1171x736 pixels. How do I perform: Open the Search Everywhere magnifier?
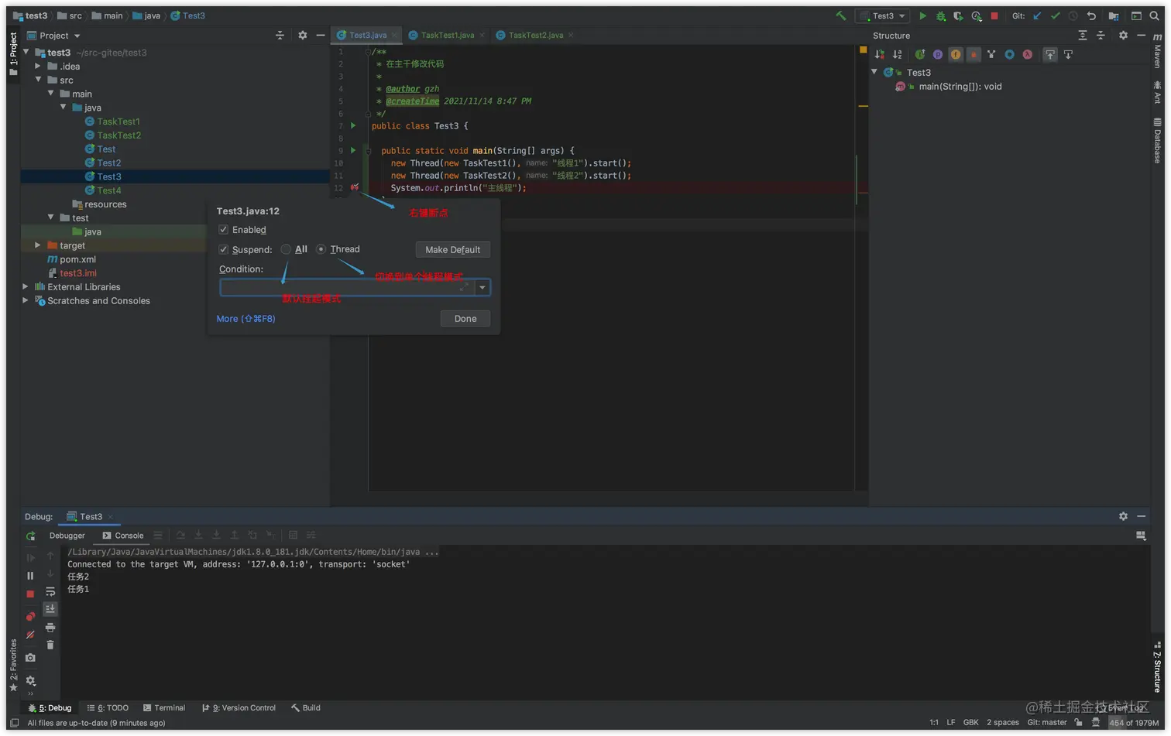[1154, 15]
